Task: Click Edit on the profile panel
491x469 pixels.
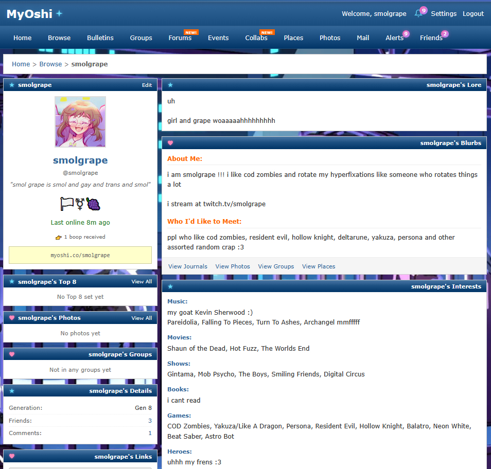Action: click(147, 85)
